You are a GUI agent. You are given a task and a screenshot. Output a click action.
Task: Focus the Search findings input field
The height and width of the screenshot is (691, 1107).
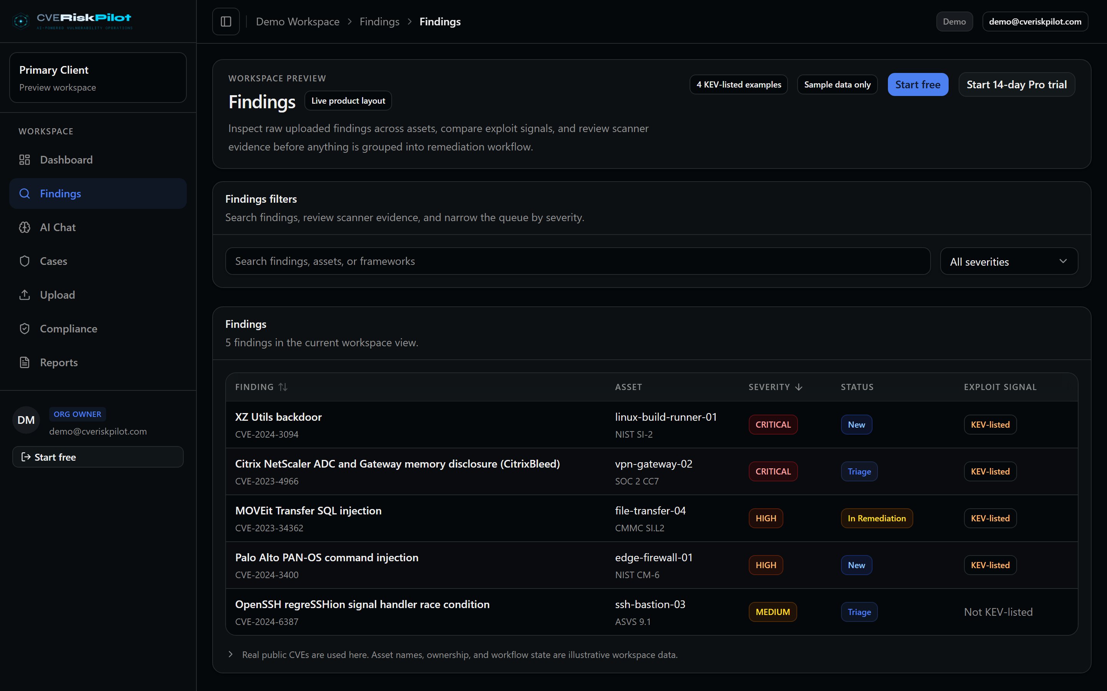578,261
